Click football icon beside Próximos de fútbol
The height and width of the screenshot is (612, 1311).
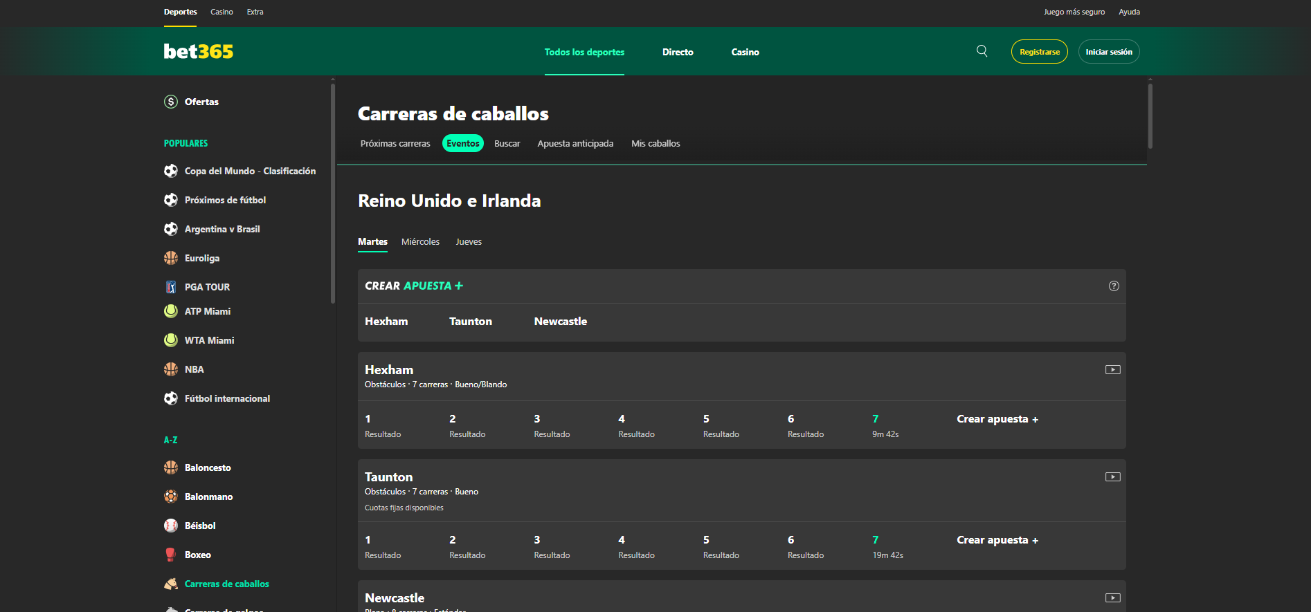tap(171, 200)
